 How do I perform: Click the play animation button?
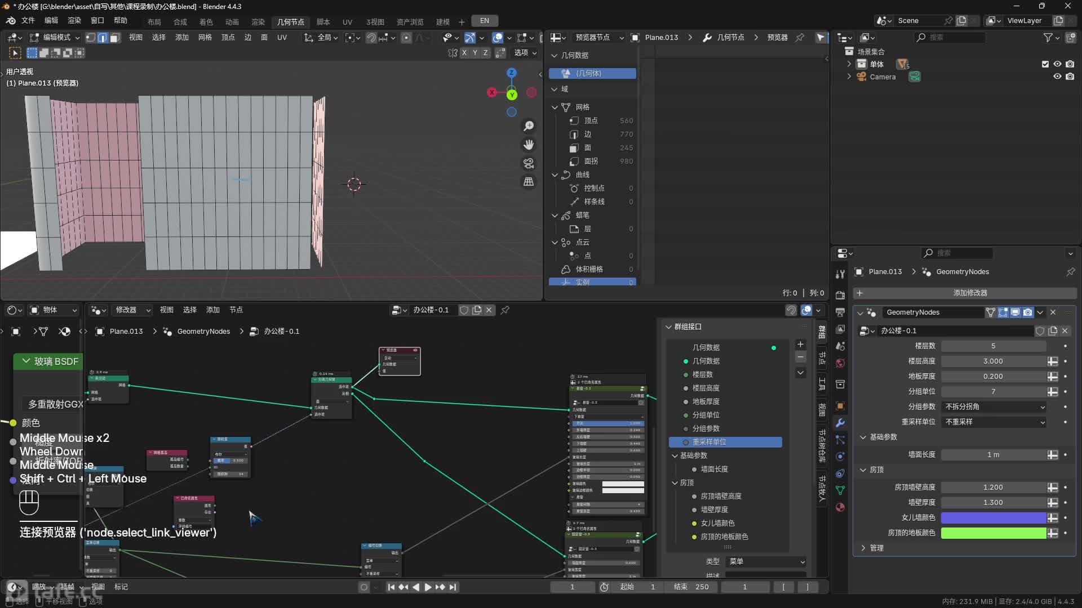click(x=428, y=587)
